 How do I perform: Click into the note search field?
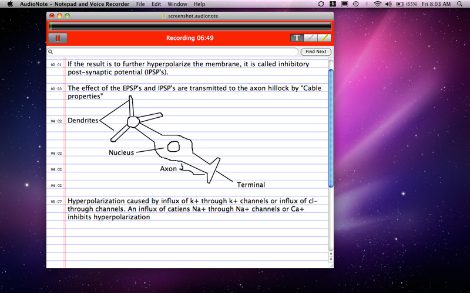coord(173,52)
